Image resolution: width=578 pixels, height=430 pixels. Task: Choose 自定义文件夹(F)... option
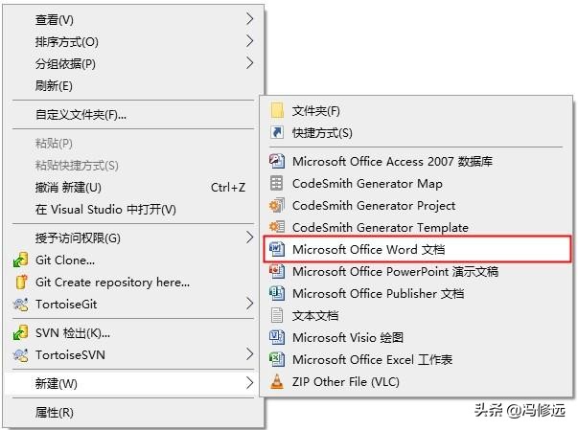pyautogui.click(x=81, y=115)
